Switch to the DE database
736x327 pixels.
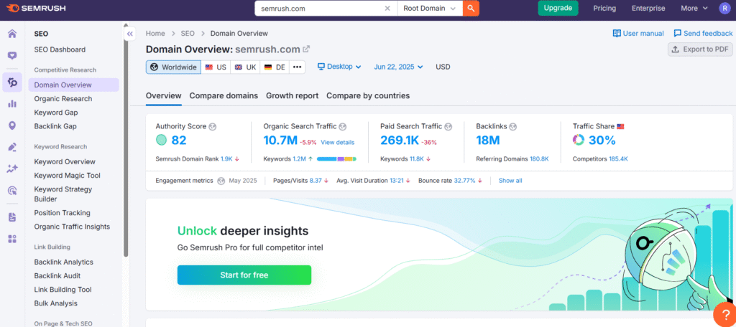click(275, 67)
